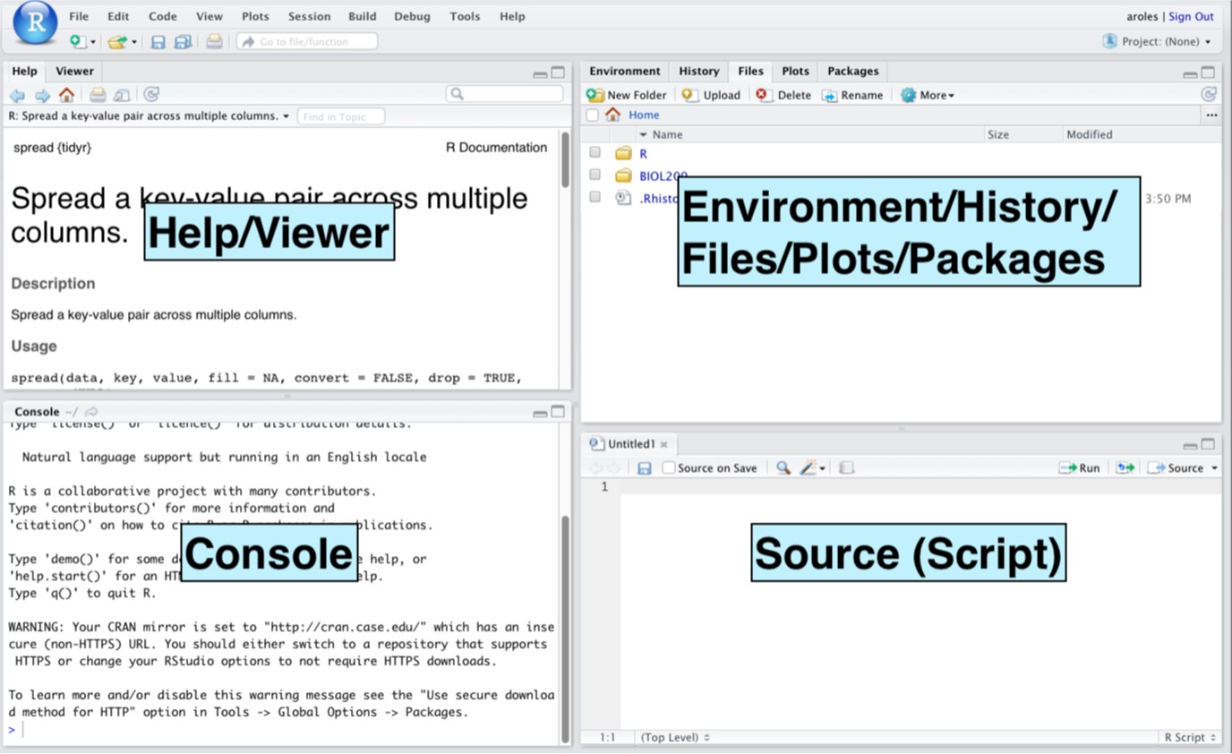Click the BIOL200 folder icon

pyautogui.click(x=623, y=176)
